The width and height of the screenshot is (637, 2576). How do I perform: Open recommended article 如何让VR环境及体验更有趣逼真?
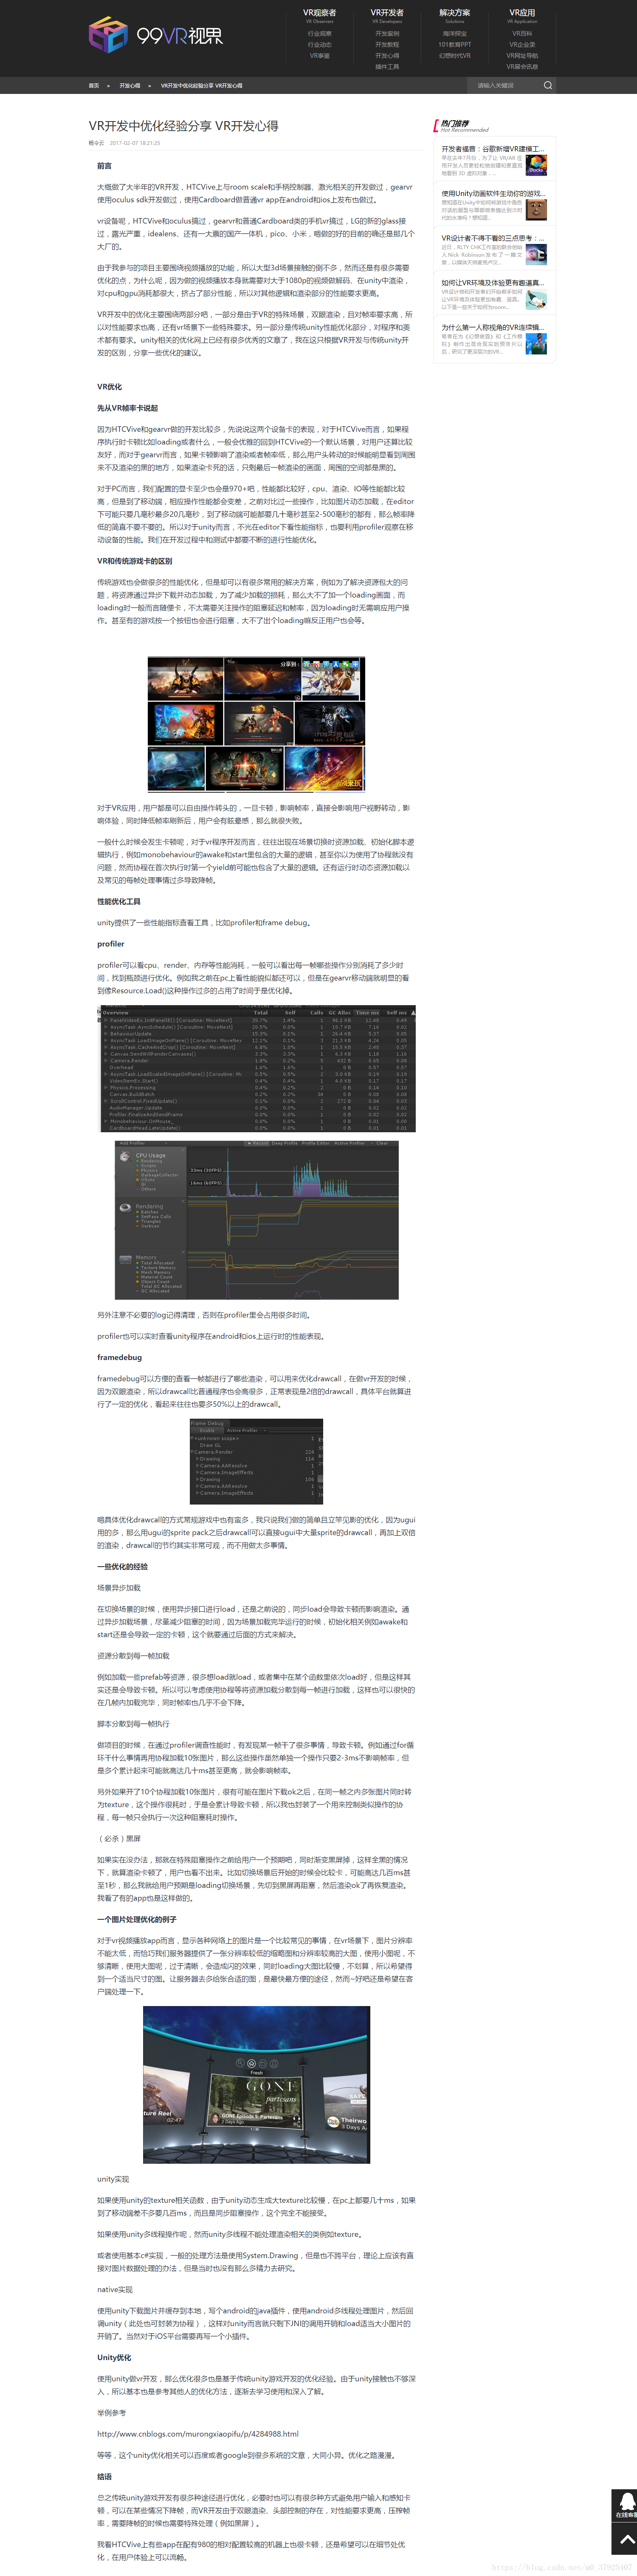click(492, 283)
